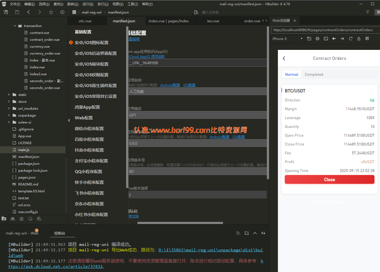Expand the static folder

[9, 95]
